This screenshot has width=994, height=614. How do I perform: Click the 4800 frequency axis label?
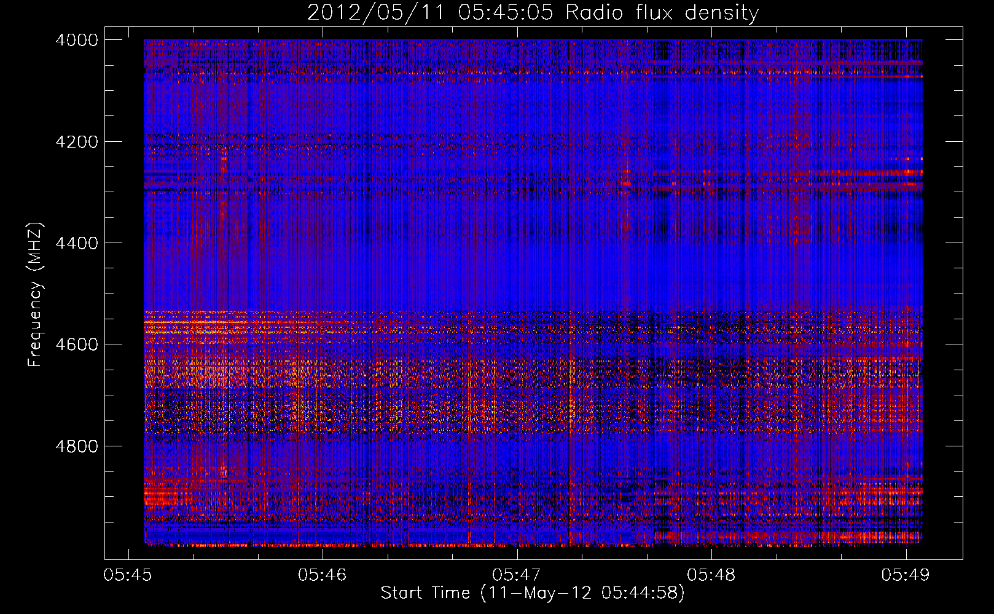pyautogui.click(x=77, y=446)
